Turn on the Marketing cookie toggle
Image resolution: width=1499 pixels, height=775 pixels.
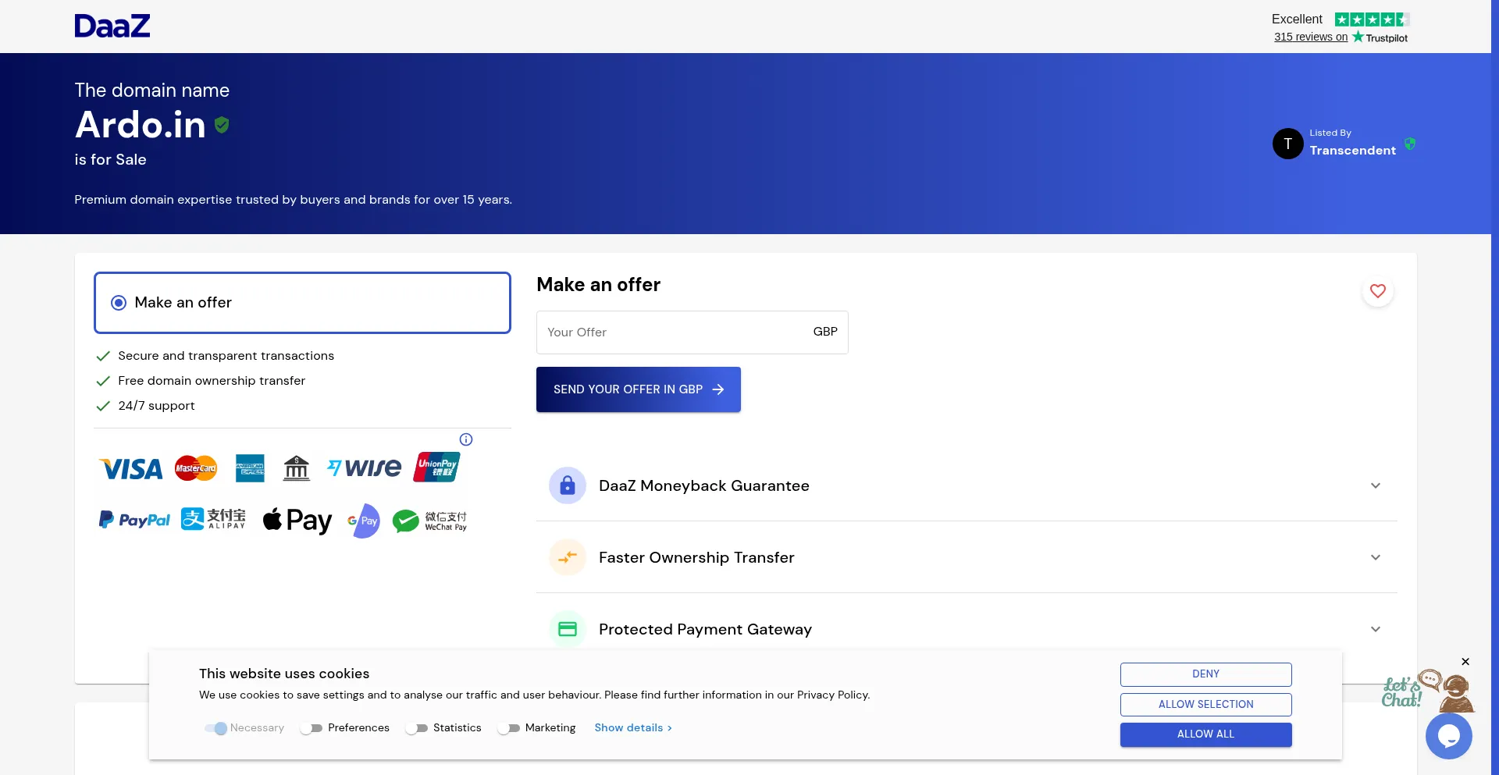tap(509, 728)
